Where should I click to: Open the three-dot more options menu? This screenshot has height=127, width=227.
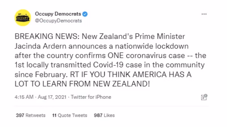click(204, 14)
